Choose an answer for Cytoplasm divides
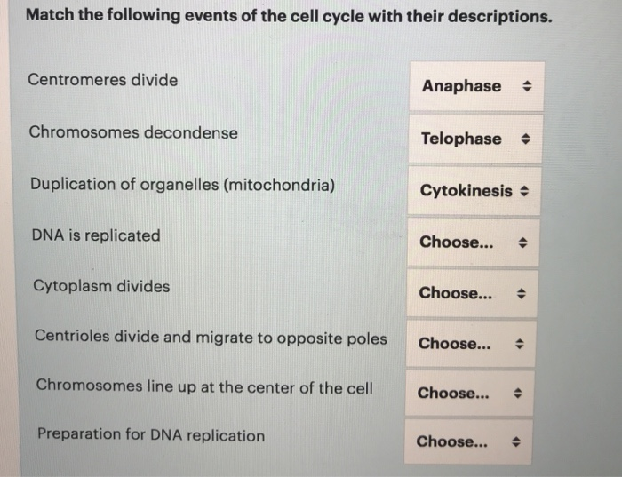622x477 pixels. click(x=472, y=293)
